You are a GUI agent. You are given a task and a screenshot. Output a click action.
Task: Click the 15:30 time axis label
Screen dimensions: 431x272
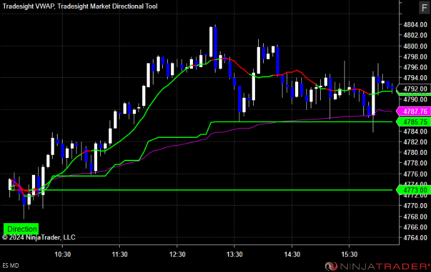[350, 254]
